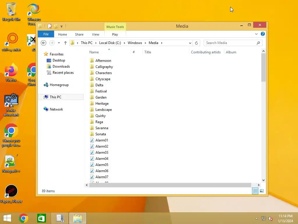
Task: Click the network tray icon
Action: pyautogui.click(x=264, y=218)
